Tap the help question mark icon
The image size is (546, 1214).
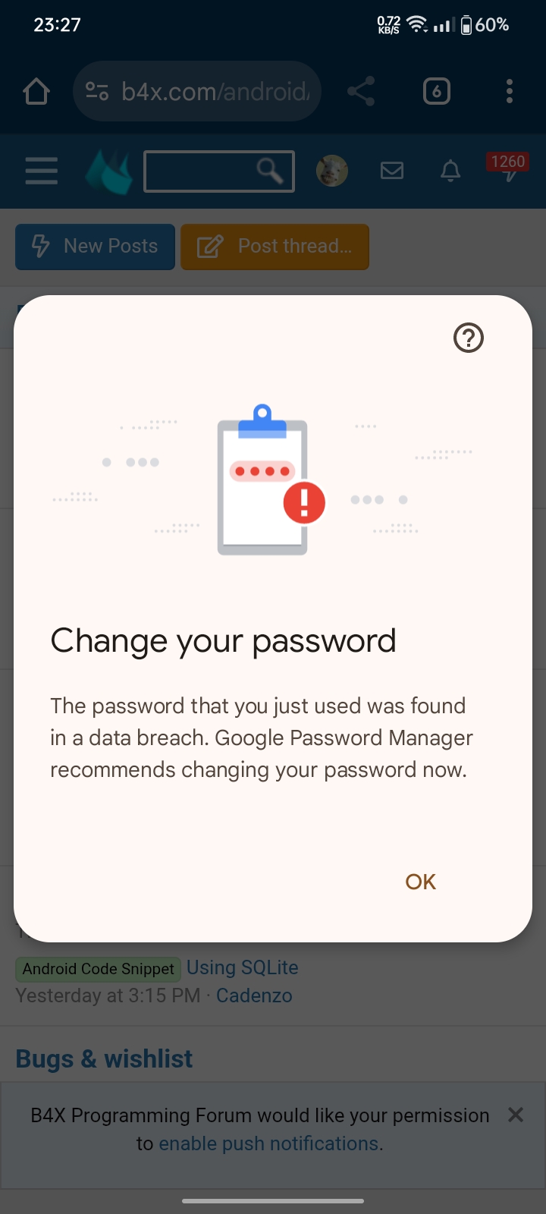[x=469, y=338]
